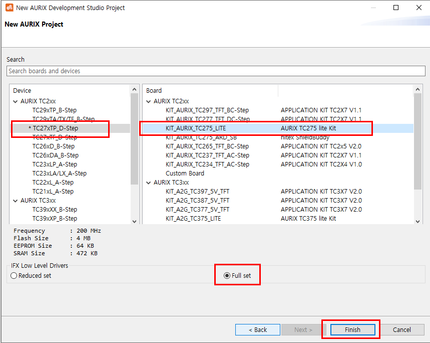Select Custom Board entry

click(x=185, y=174)
